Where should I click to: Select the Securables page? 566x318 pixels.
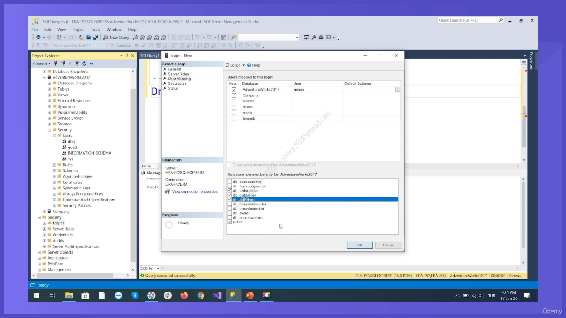pos(177,83)
